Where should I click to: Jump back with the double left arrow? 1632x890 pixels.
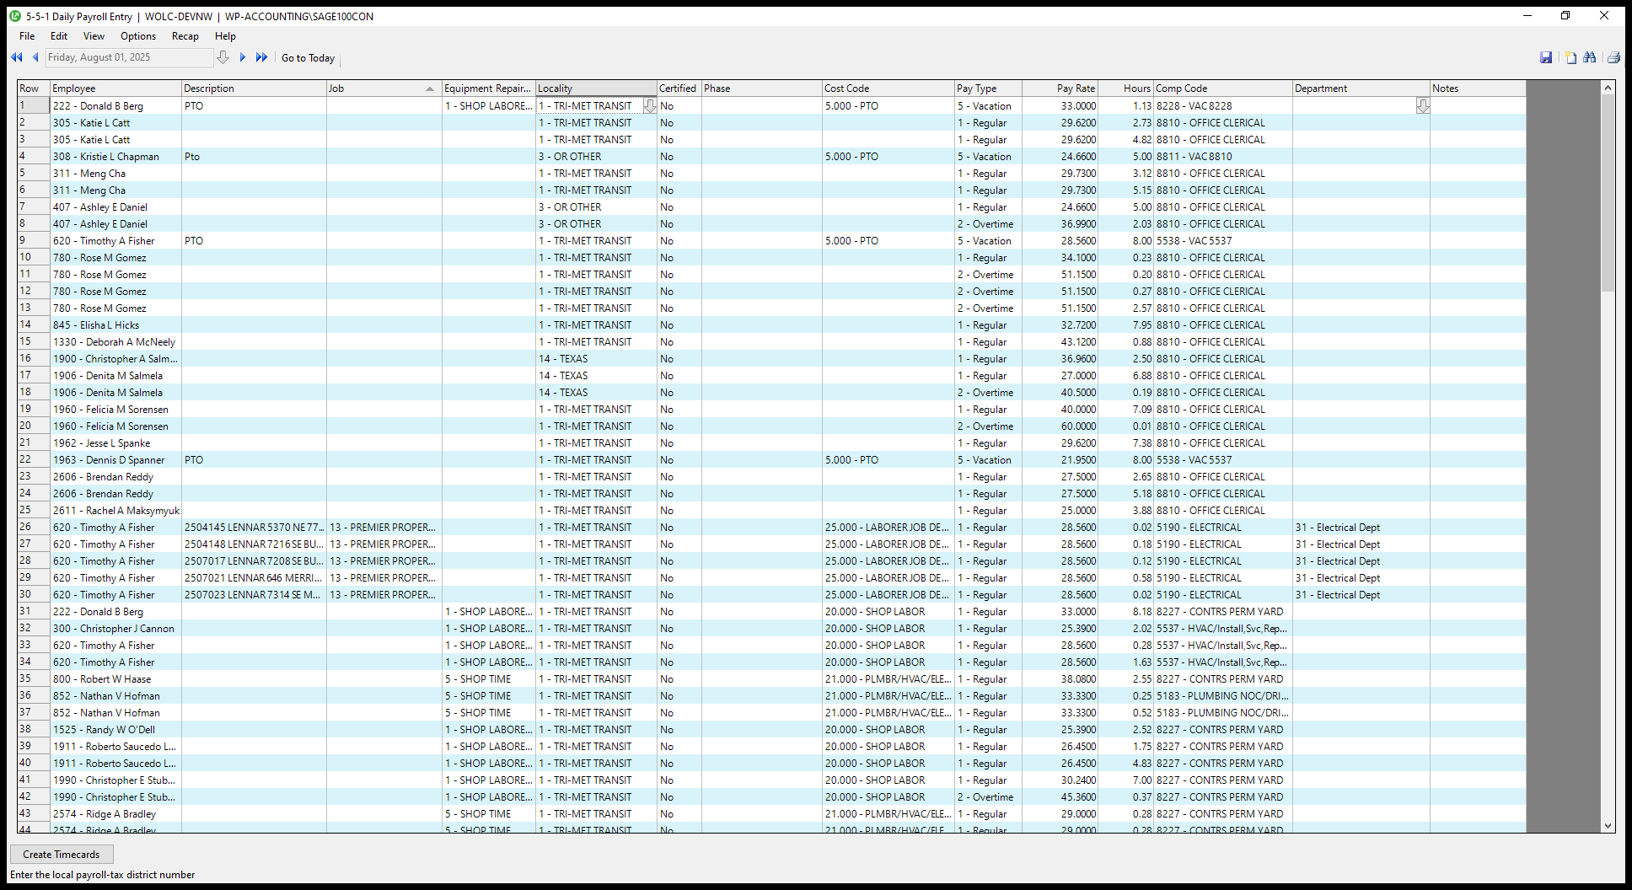click(16, 57)
